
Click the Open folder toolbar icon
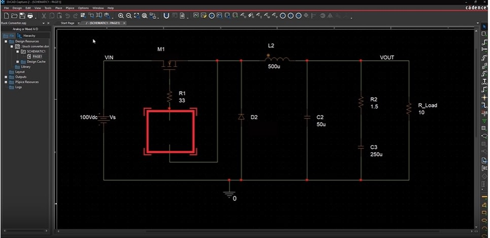click(x=14, y=16)
